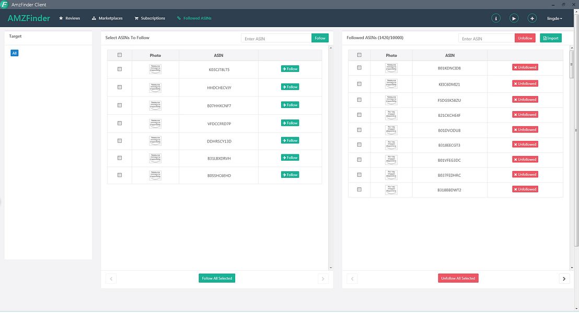Click next page arrow under Select ASINs

pyautogui.click(x=323, y=279)
